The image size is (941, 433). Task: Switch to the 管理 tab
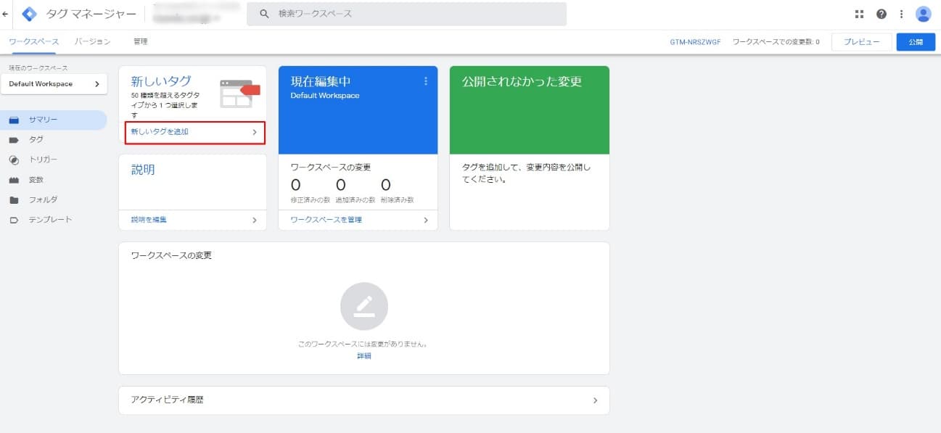[141, 41]
